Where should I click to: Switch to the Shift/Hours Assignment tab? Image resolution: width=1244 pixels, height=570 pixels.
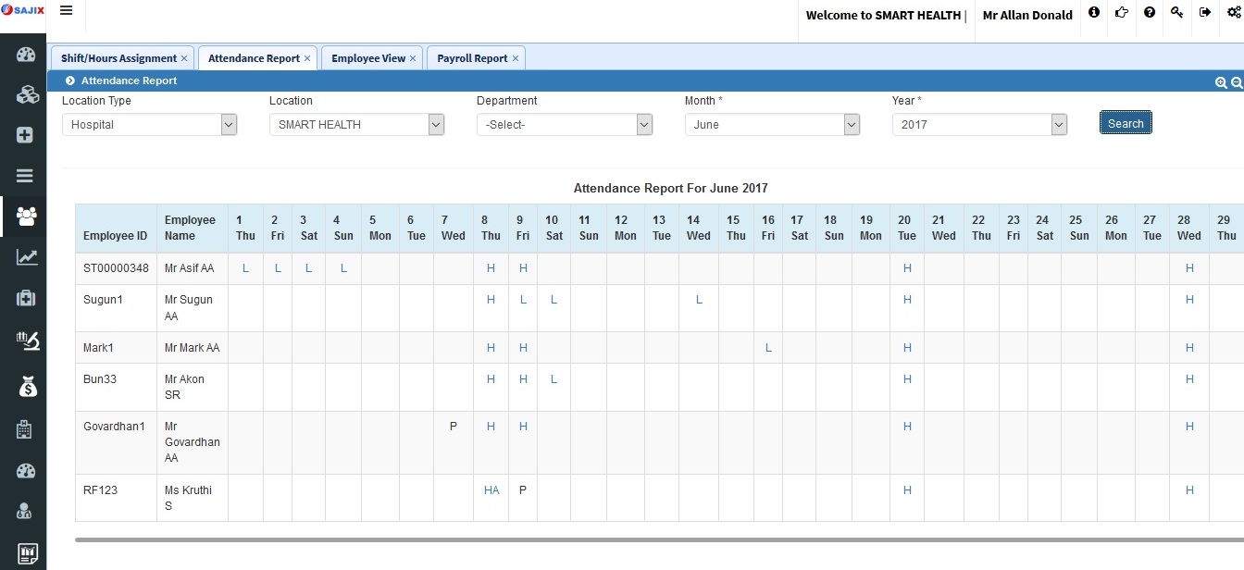118,58
